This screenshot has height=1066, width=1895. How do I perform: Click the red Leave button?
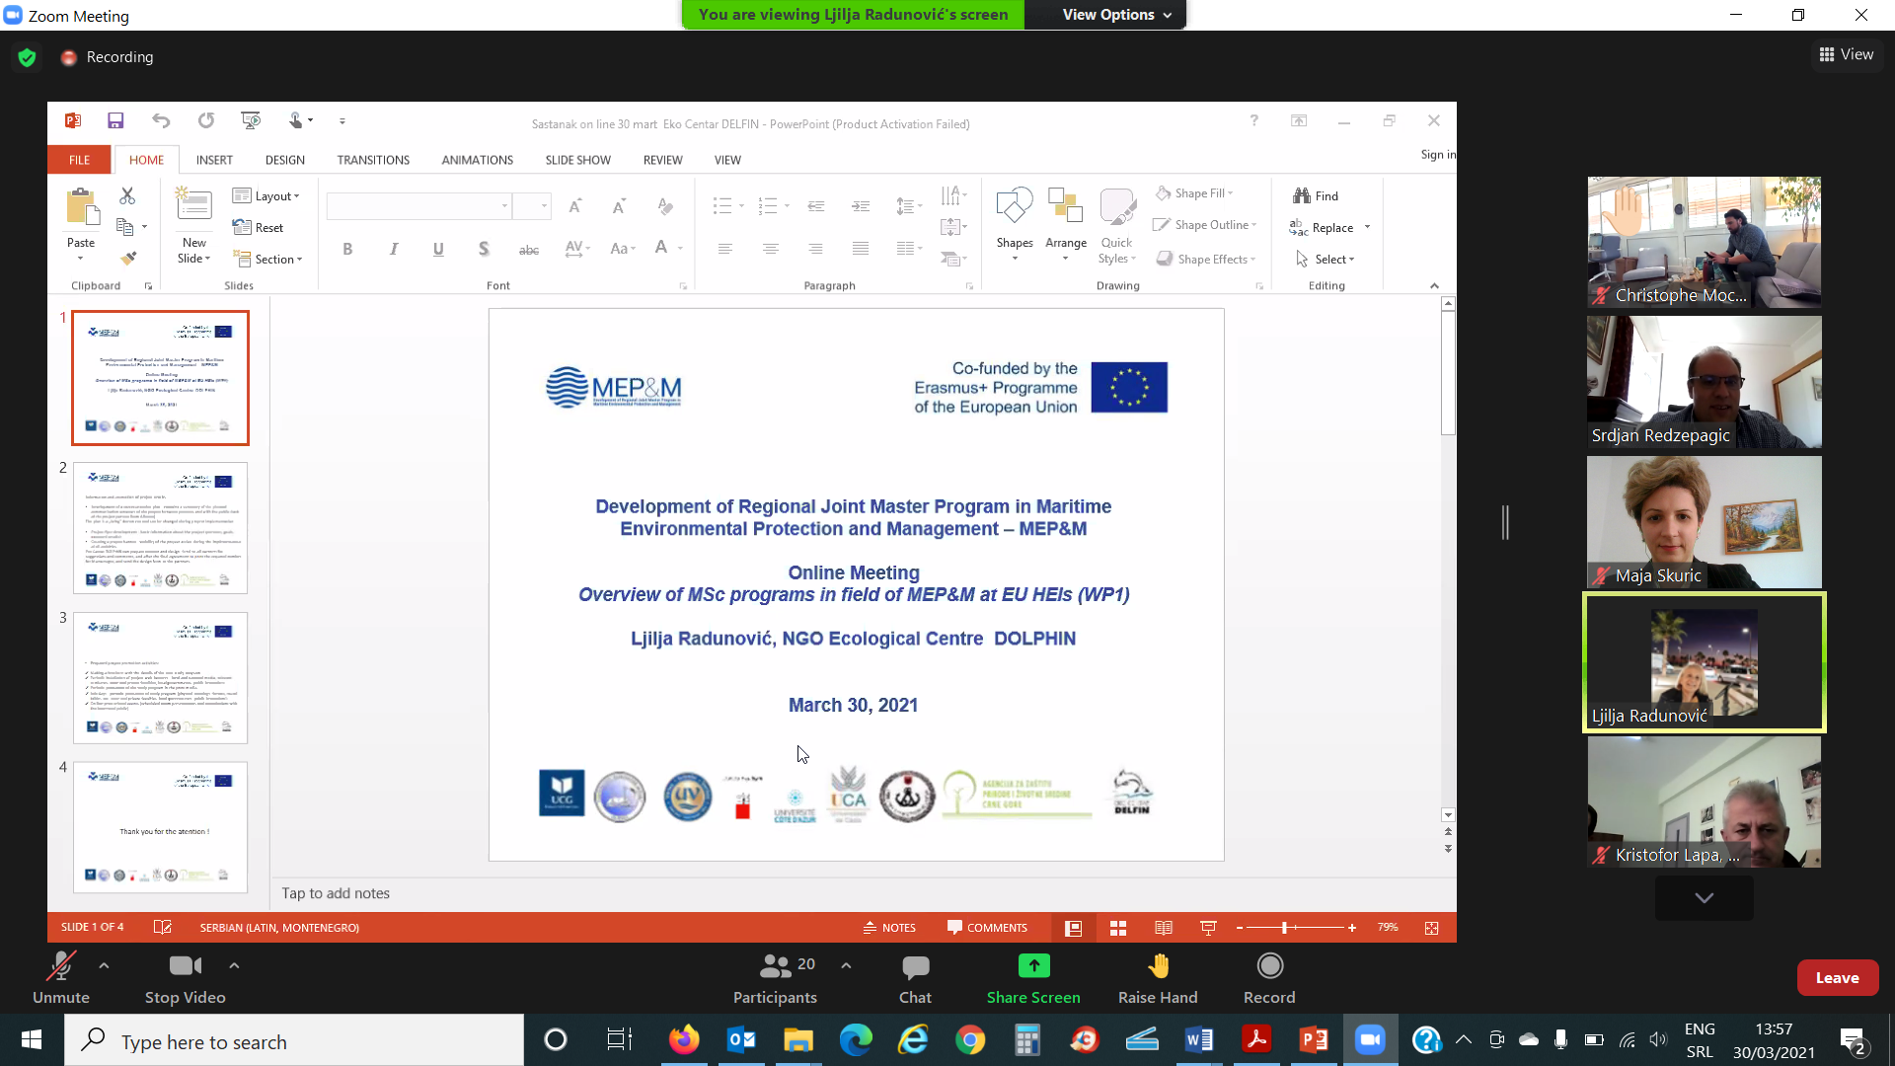point(1837,978)
